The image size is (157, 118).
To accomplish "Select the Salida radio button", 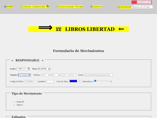I will (23, 102).
